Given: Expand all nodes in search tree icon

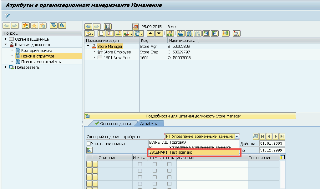Looking at the screenshot, I should 53,26.
